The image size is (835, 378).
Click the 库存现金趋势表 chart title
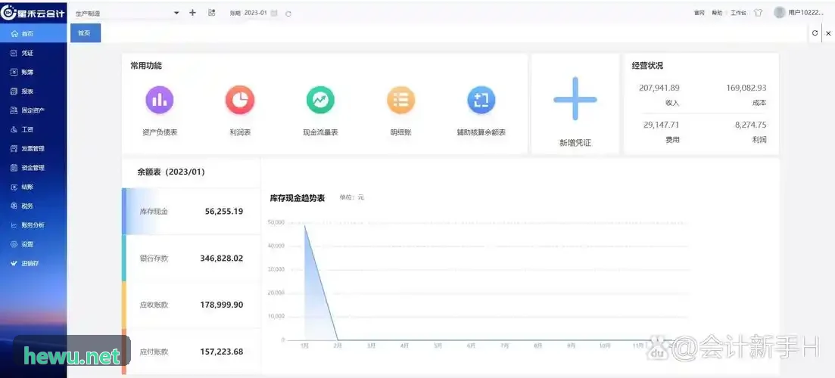(298, 198)
